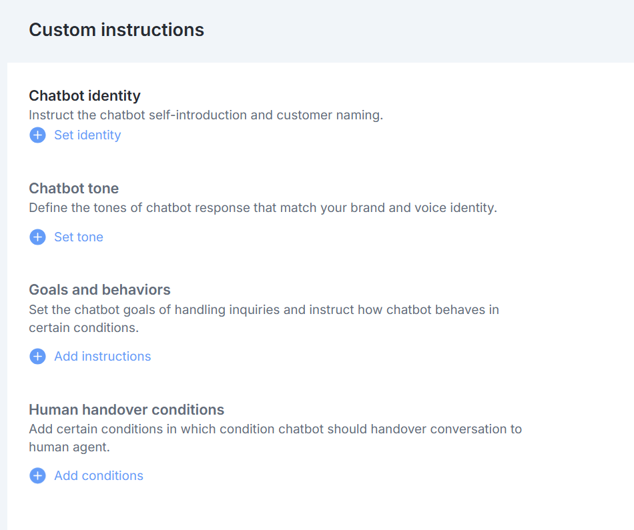The height and width of the screenshot is (530, 634).
Task: Tap the plus icon next to Add conditions
Action: [x=37, y=476]
